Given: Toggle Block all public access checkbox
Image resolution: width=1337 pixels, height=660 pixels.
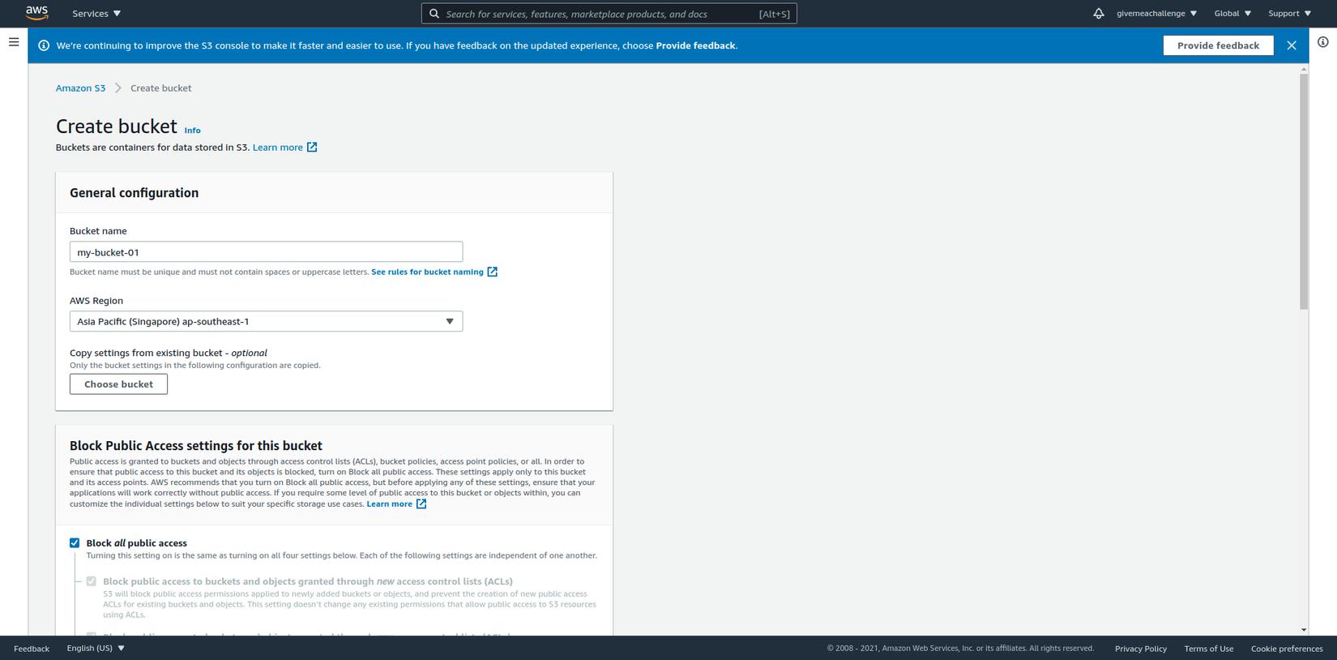Looking at the screenshot, I should pos(75,543).
